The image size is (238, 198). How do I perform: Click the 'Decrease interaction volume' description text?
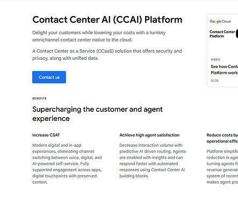pos(153,161)
